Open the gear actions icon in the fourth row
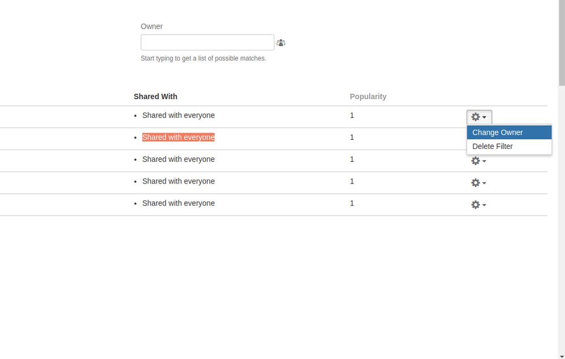 click(479, 183)
